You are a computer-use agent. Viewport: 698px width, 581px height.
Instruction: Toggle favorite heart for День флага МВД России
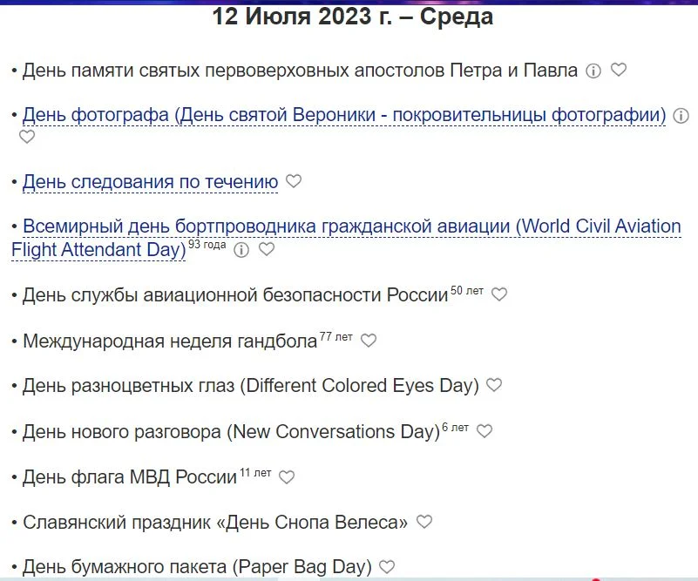(x=285, y=476)
